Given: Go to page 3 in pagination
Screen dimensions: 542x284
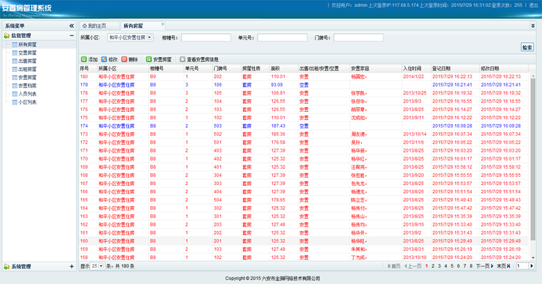Looking at the screenshot, I should tap(438, 266).
